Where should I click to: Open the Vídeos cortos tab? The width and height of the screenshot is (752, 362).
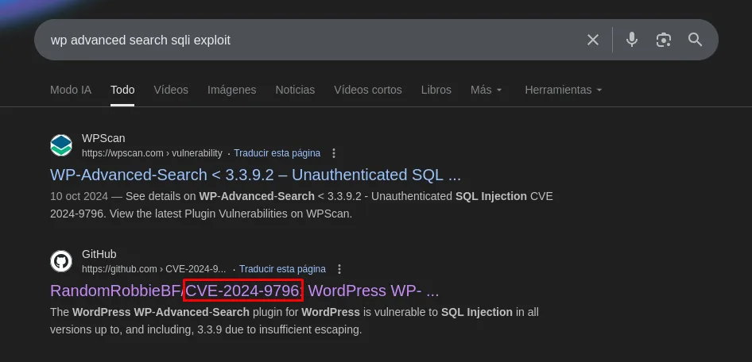tap(368, 90)
